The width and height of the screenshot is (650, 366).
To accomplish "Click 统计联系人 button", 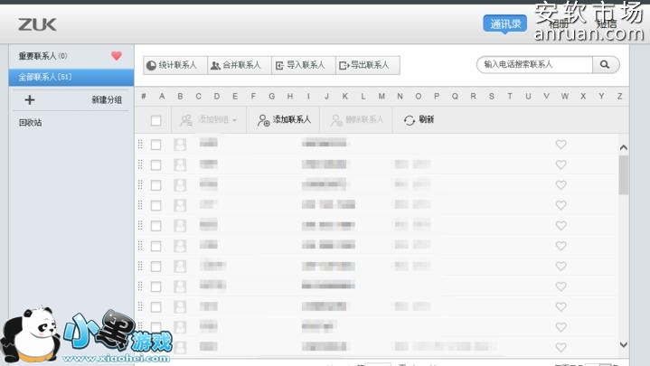I will click(175, 65).
